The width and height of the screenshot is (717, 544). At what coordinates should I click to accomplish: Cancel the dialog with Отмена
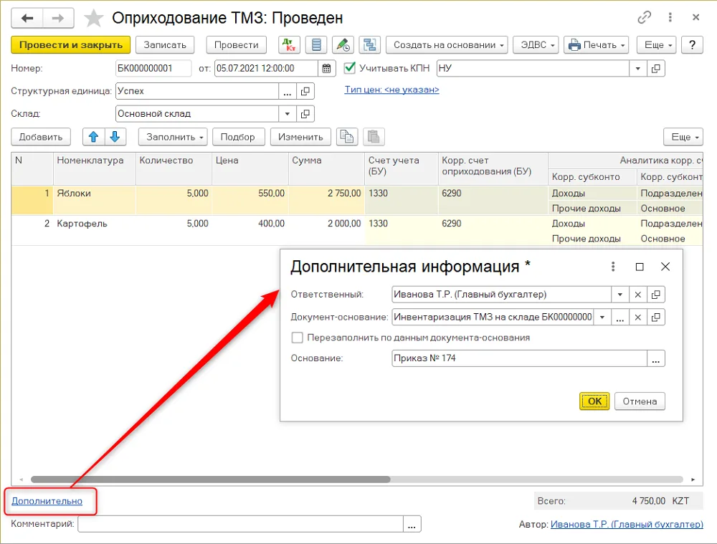tap(640, 401)
